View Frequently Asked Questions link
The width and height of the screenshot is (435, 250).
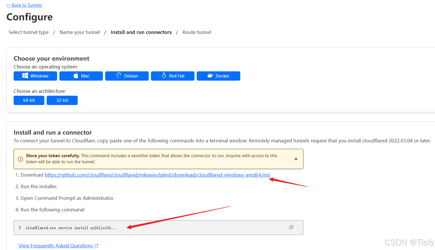[56, 246]
